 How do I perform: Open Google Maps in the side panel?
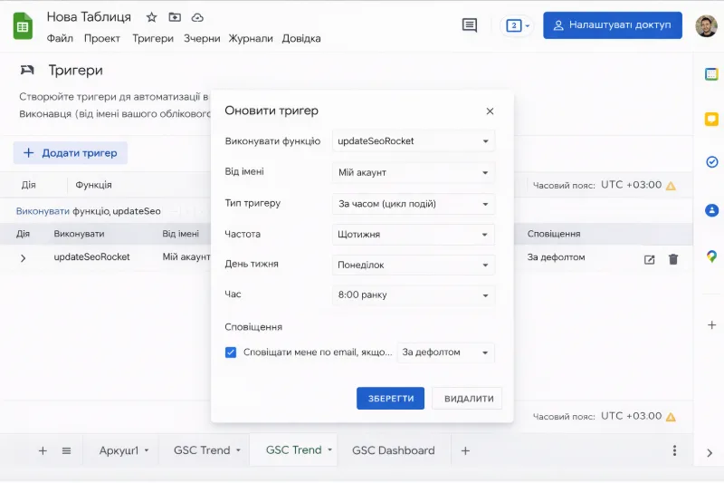711,256
